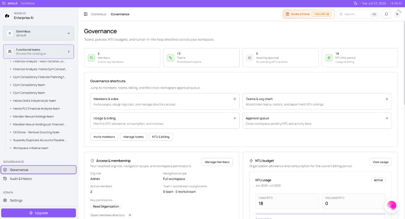Click the active status badge
The height and width of the screenshot is (219, 405).
pos(378,180)
